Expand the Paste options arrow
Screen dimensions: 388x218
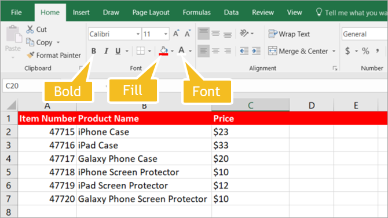pos(13,57)
